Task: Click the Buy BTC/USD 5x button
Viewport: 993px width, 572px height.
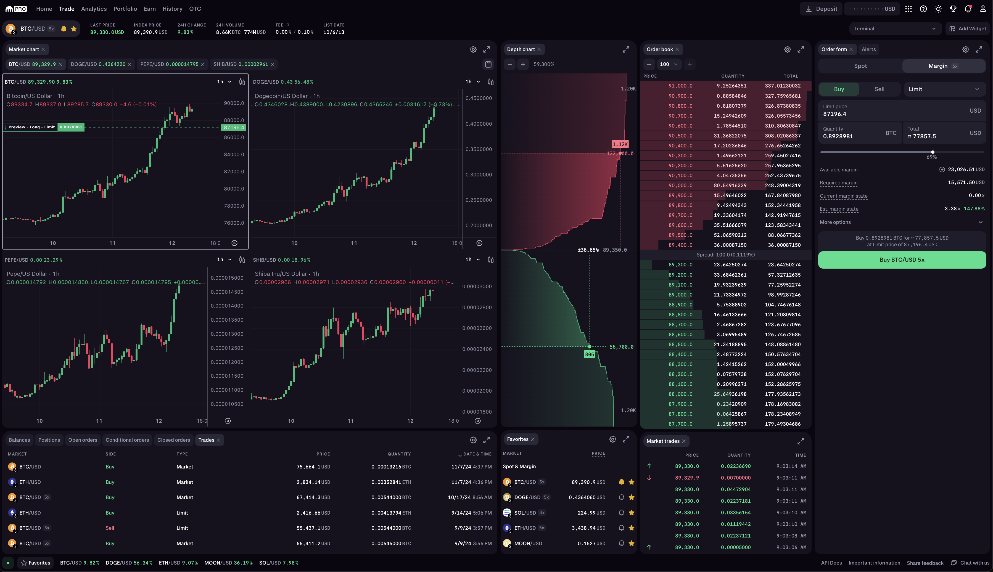Action: (901, 260)
